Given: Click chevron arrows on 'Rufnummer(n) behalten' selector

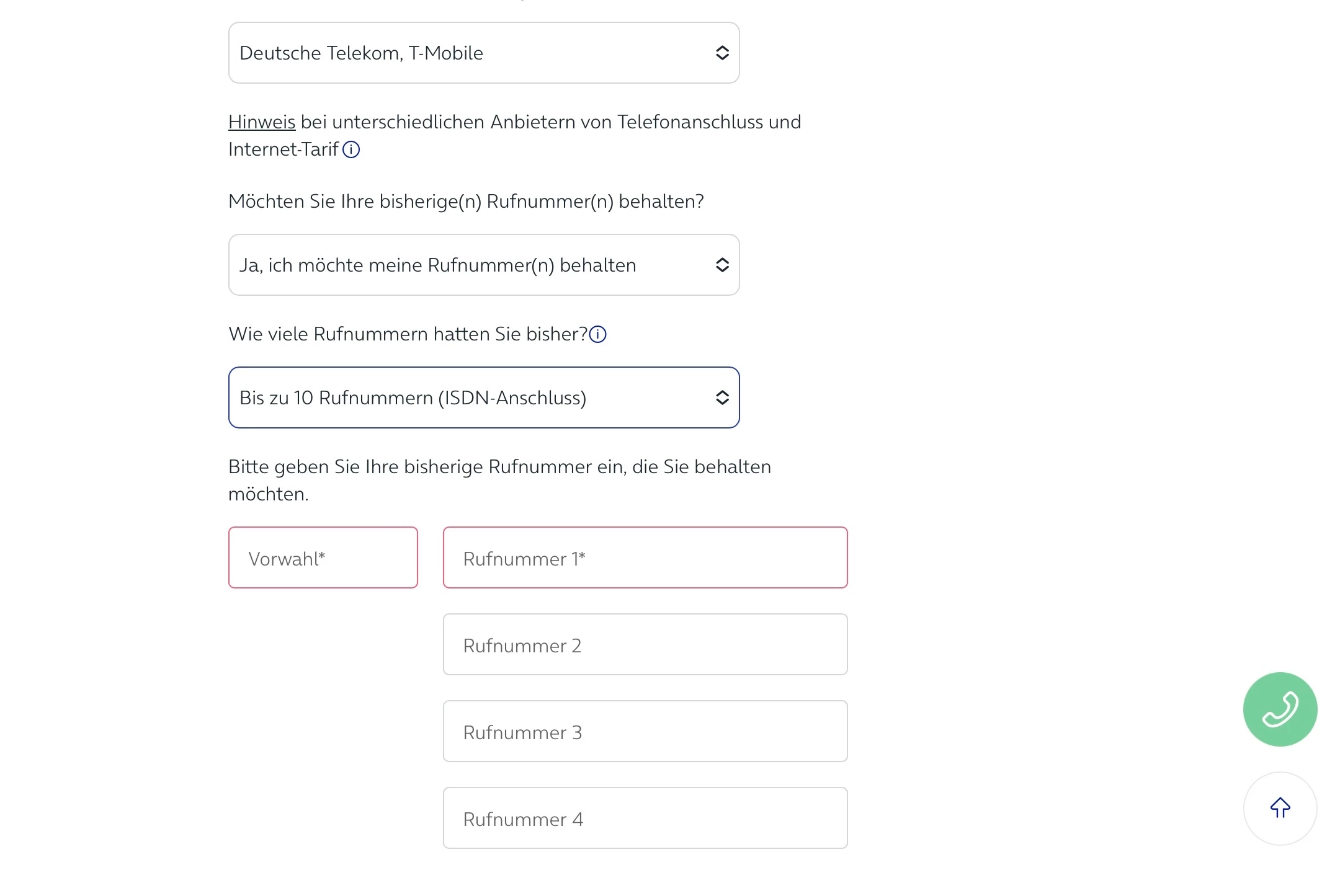Looking at the screenshot, I should pos(721,265).
